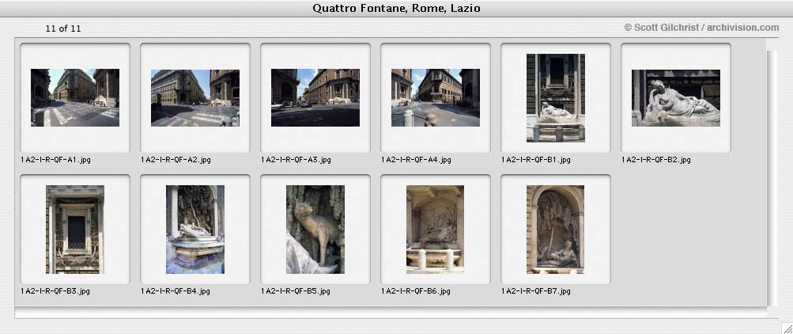Click the file name 1A2-I-R-QF-B3.jpg
Viewport: 793px width, 334px height.
coord(55,291)
